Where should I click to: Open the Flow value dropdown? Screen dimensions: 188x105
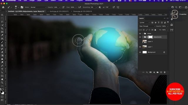tap(76, 7)
